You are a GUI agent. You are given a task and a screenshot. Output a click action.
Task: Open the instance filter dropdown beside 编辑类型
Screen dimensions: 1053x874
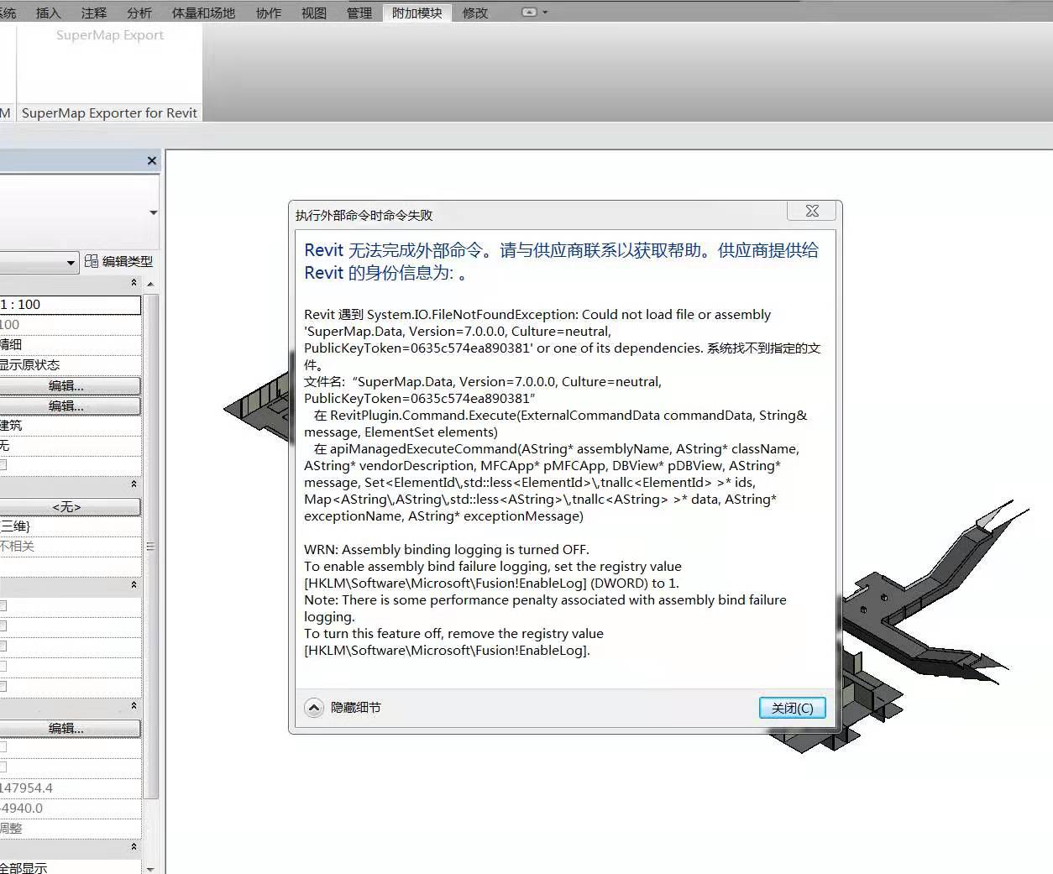coord(71,263)
